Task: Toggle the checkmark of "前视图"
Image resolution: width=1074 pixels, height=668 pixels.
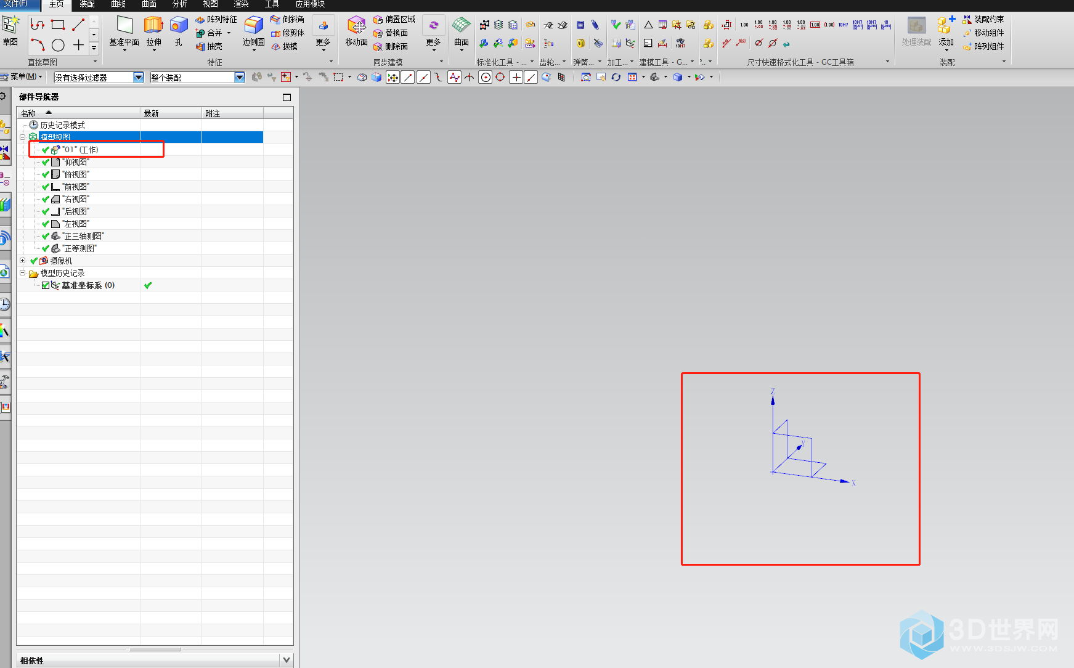Action: click(46, 187)
